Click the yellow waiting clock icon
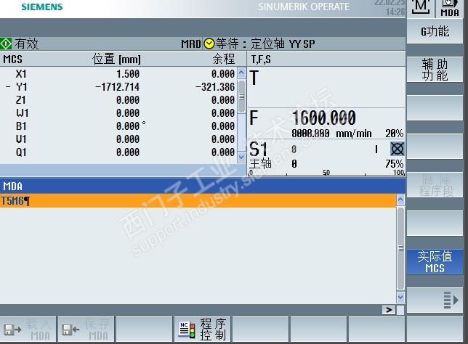Screen dimensions: 468x344 (209, 44)
